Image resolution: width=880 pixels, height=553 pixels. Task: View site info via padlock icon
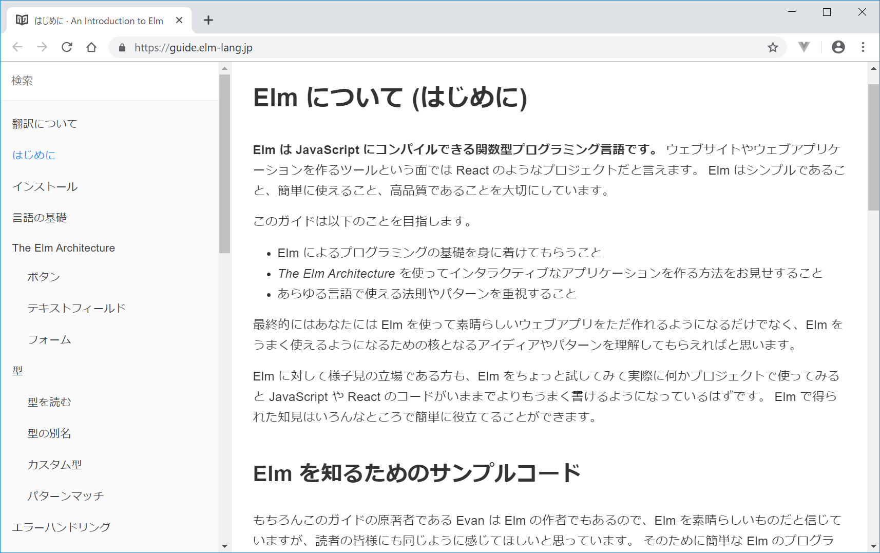tap(122, 48)
